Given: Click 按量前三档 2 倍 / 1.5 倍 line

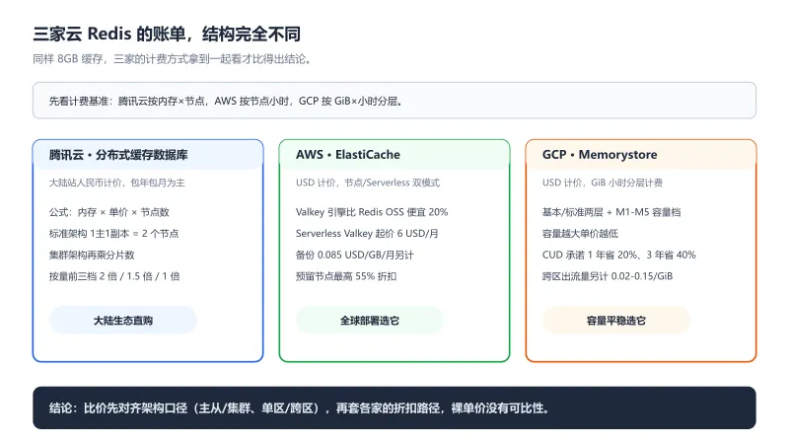Looking at the screenshot, I should [114, 276].
